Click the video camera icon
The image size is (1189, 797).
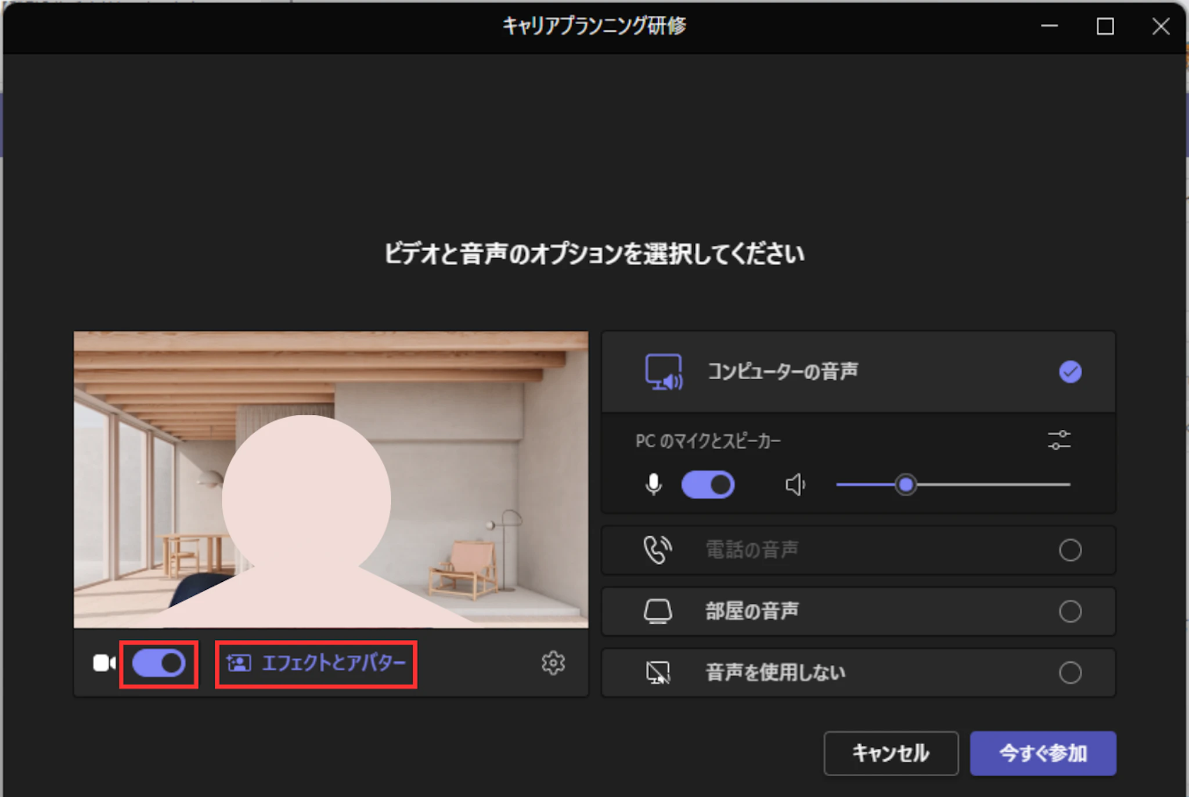(104, 663)
